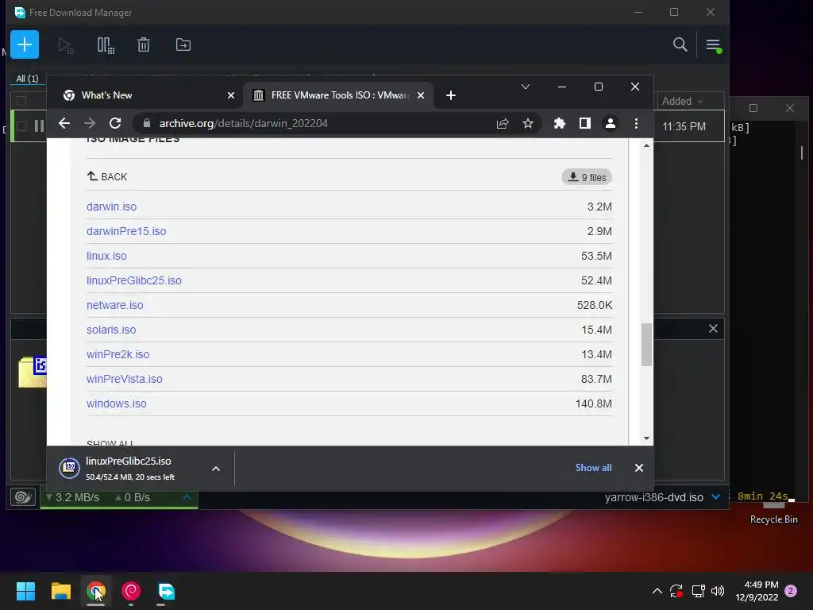This screenshot has width=813, height=610.
Task: Start all downloads in Free Download Manager toolbar
Action: pos(65,45)
